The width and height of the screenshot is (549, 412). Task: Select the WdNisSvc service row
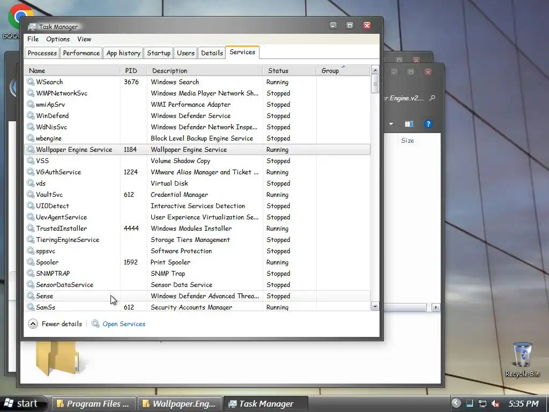197,127
